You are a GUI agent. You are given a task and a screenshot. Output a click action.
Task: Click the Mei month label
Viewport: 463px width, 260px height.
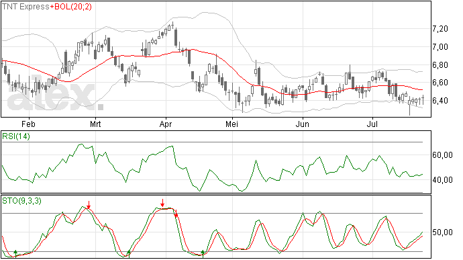(232, 124)
